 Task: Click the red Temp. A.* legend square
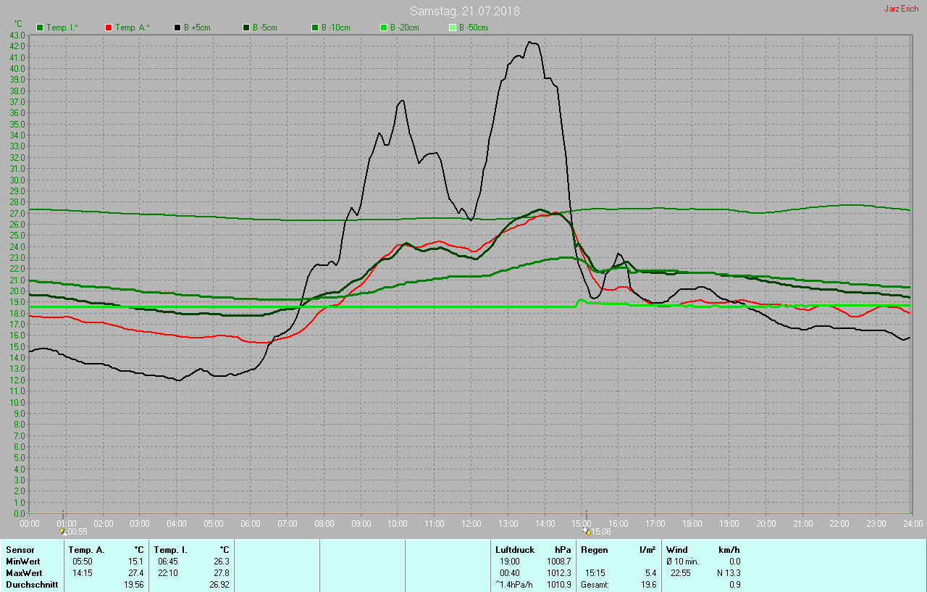tap(109, 28)
